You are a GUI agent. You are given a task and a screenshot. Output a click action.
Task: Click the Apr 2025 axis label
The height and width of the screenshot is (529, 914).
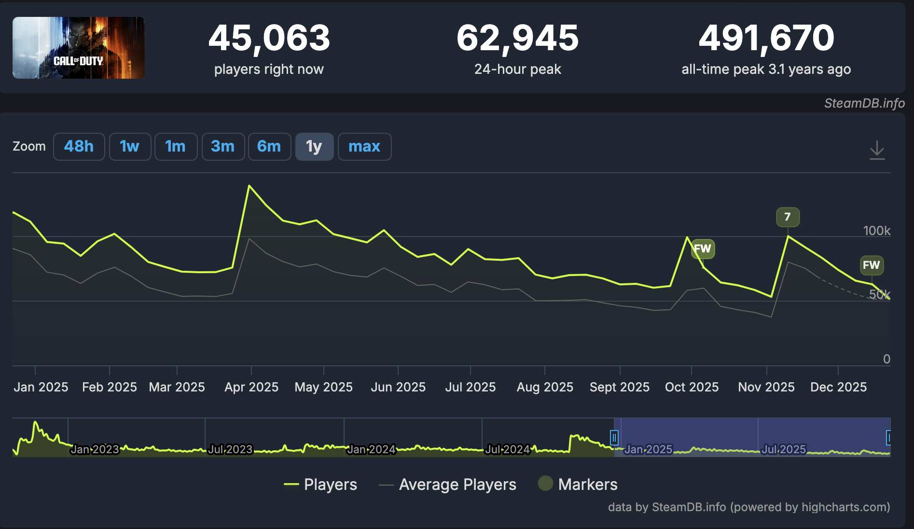(x=251, y=387)
